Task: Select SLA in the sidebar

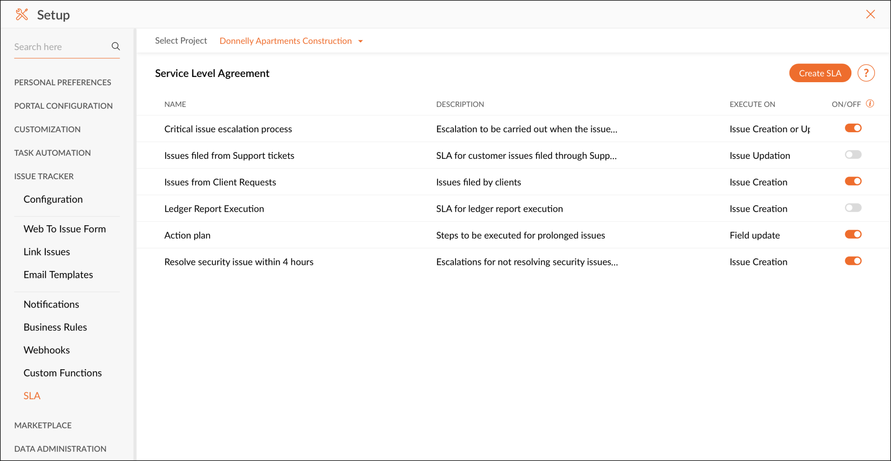Action: 32,395
